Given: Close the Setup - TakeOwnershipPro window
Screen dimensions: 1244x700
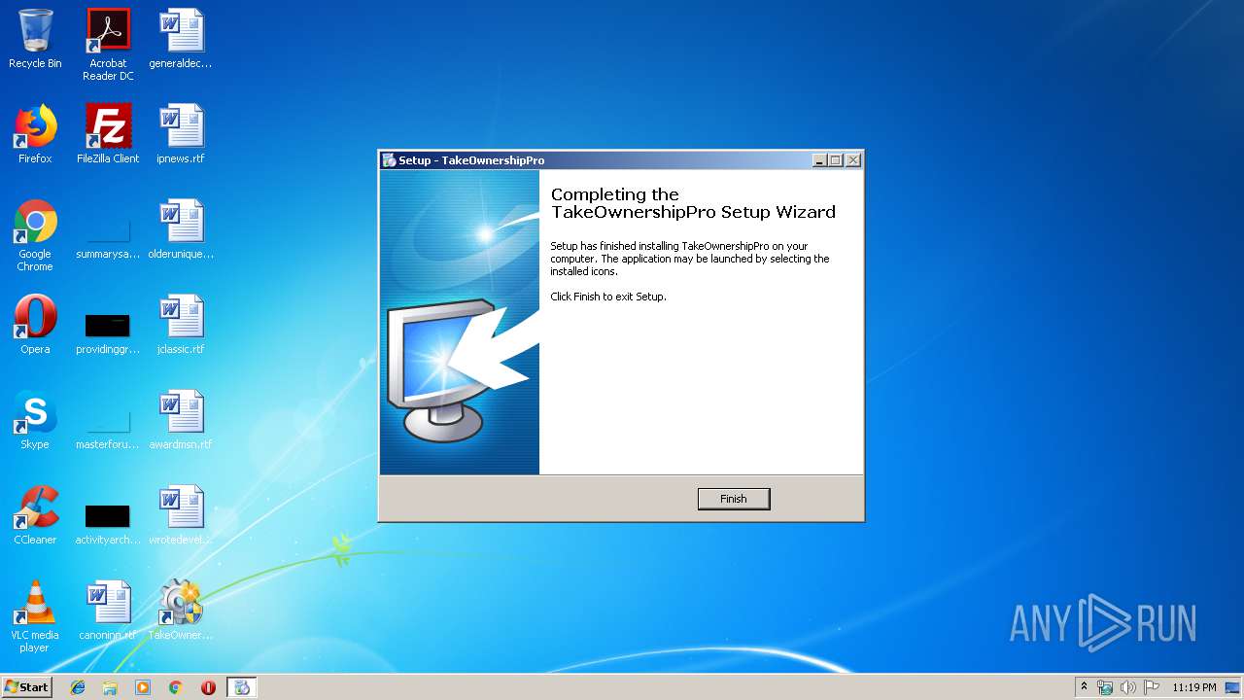Looking at the screenshot, I should click(853, 160).
